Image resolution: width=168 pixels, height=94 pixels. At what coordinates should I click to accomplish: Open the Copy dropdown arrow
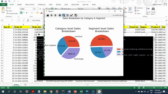13,11
